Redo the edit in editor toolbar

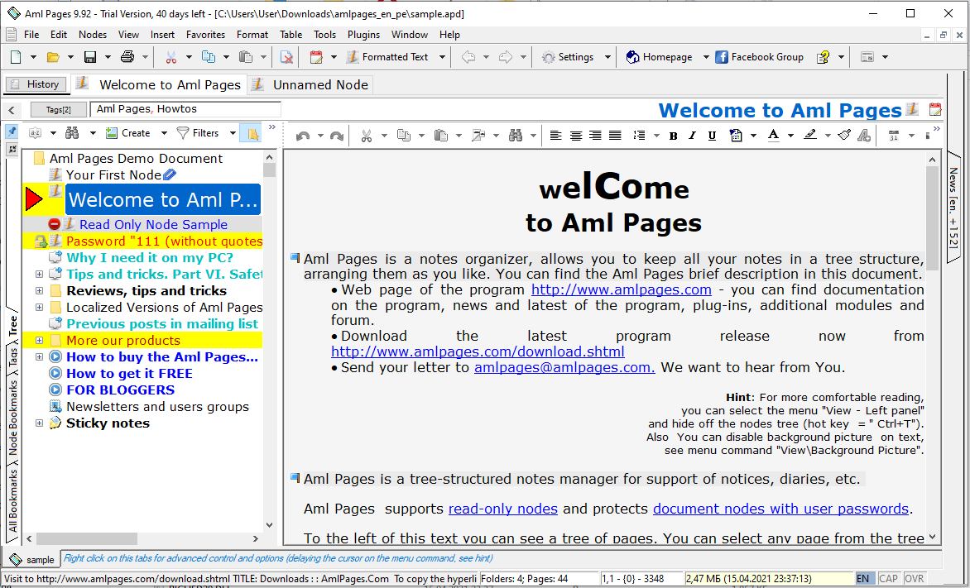point(337,136)
